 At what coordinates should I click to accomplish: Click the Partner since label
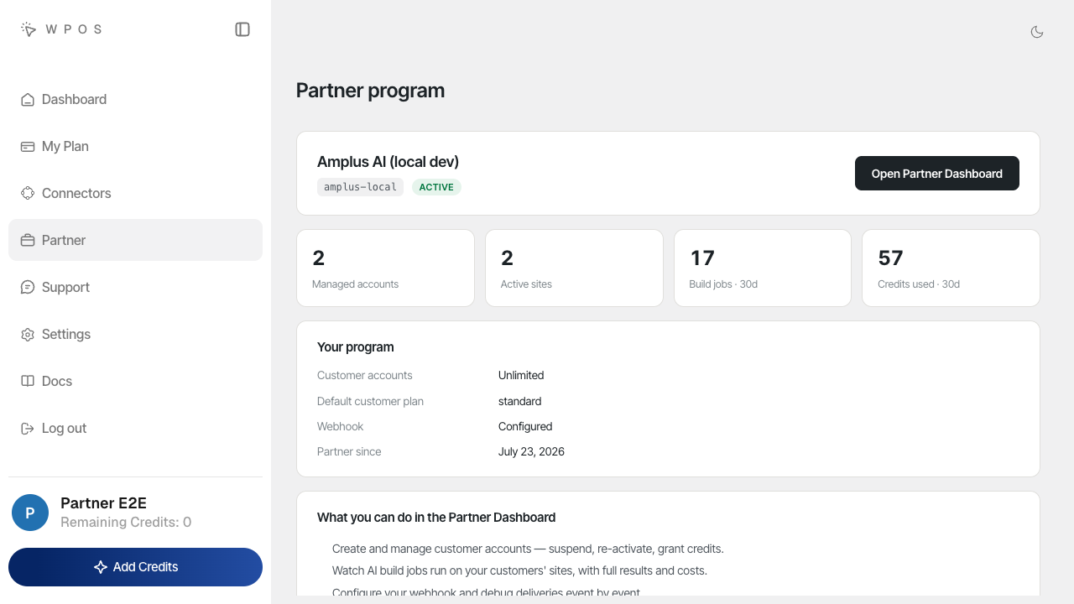tap(349, 451)
